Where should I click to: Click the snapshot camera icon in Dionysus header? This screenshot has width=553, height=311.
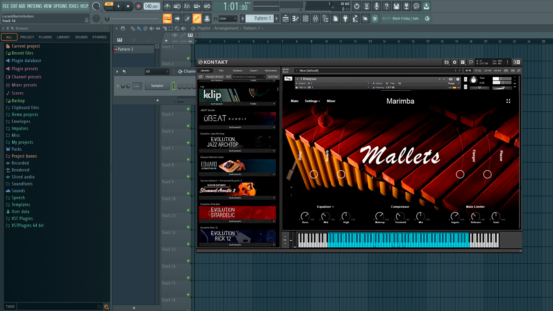click(451, 79)
